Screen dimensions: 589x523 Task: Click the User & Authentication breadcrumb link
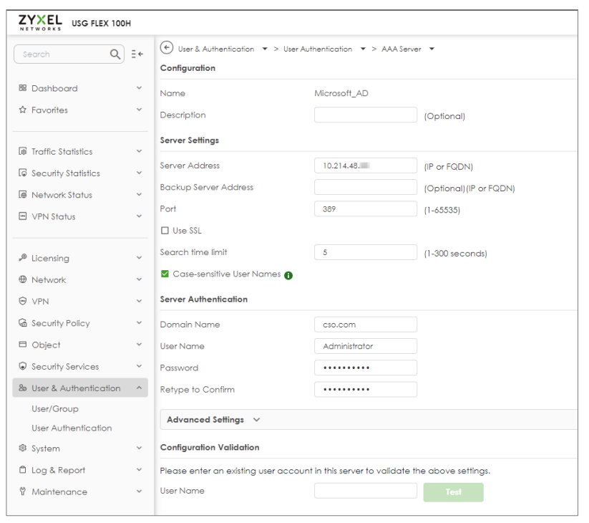(x=216, y=49)
